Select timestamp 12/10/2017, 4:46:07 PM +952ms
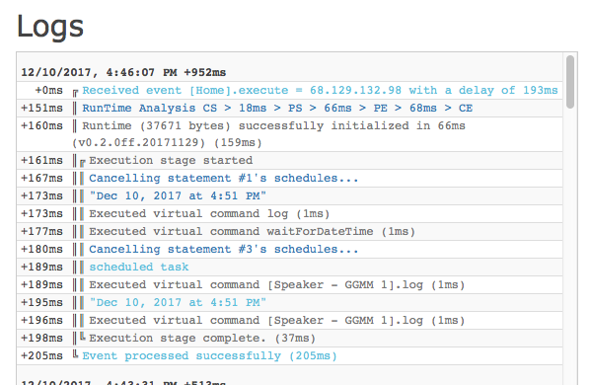The width and height of the screenshot is (591, 385). [123, 72]
